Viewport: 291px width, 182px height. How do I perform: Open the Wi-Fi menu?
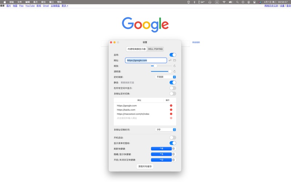pyautogui.click(x=224, y=2)
